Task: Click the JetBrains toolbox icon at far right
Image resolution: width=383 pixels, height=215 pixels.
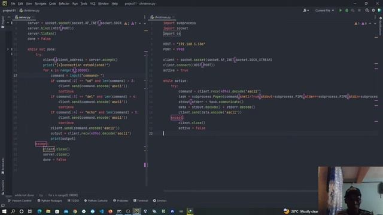Action: (x=379, y=11)
